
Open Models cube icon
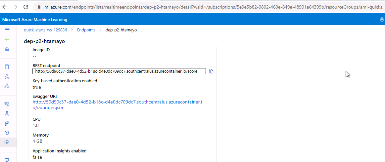click(7, 133)
